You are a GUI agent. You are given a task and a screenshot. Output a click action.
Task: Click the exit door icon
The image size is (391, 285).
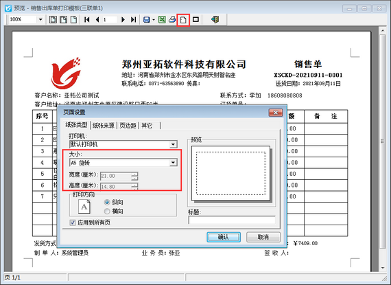215,19
